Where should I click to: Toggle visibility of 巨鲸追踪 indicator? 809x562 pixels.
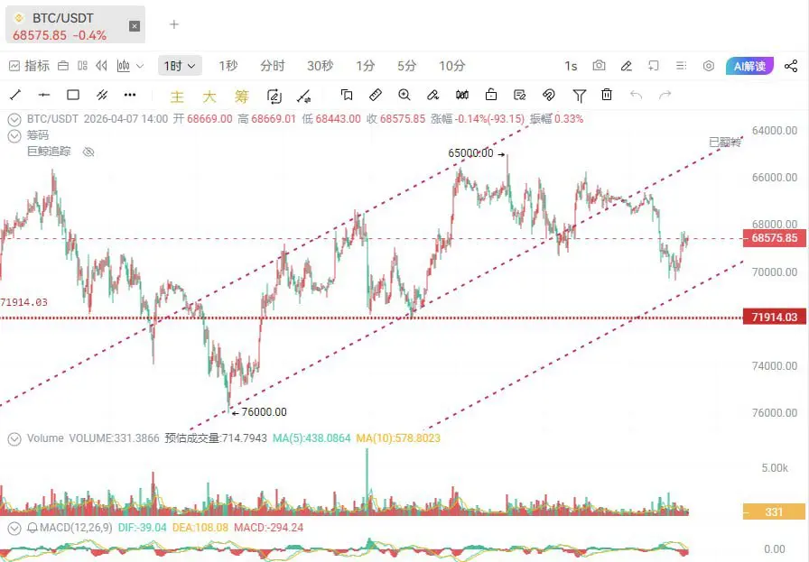pos(88,152)
